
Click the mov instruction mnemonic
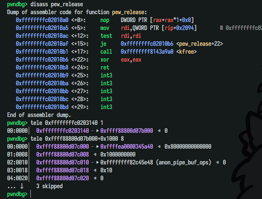click(x=106, y=28)
